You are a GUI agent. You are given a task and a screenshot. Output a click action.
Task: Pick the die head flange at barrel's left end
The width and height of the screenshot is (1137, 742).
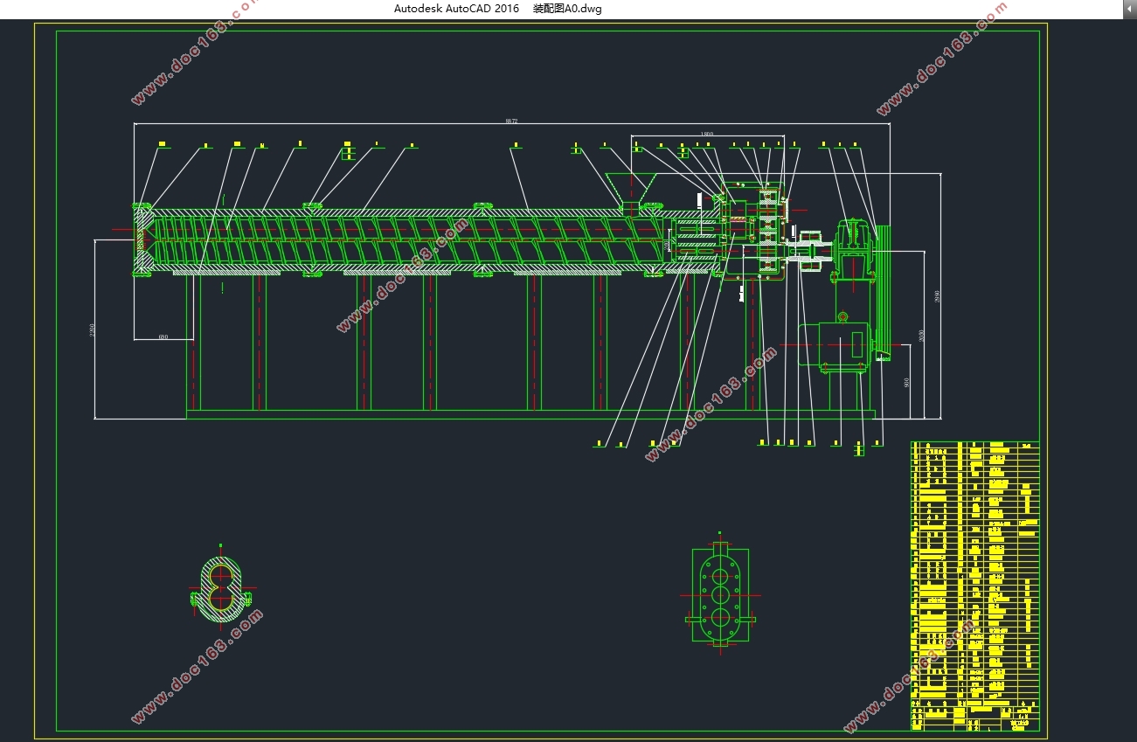[x=142, y=239]
